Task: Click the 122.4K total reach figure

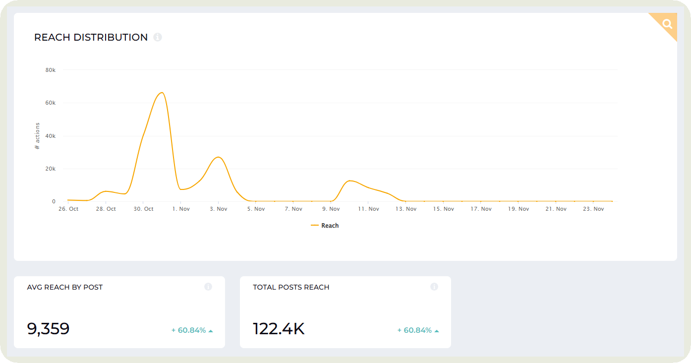Action: [278, 328]
